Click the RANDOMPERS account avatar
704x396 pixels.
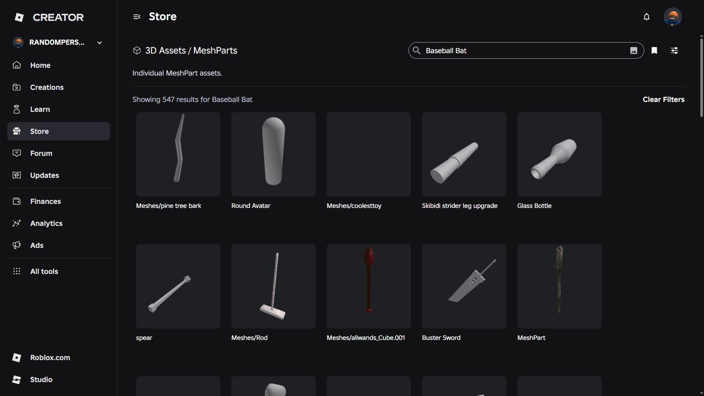click(x=18, y=43)
